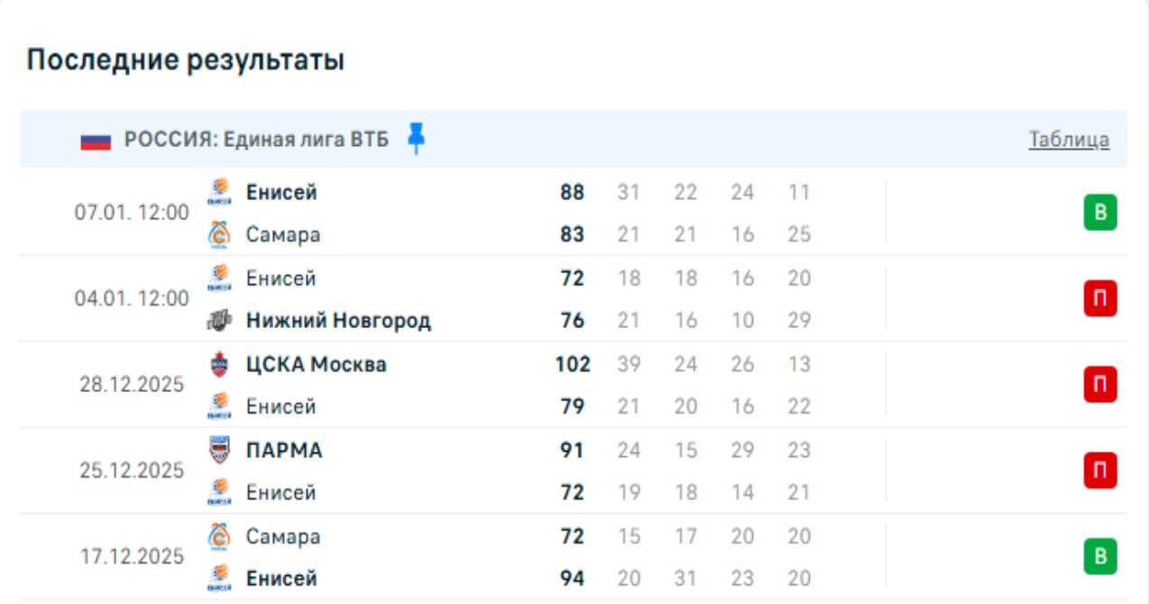Click the blue pin icon beside league name
The height and width of the screenshot is (604, 1149).
(x=416, y=139)
